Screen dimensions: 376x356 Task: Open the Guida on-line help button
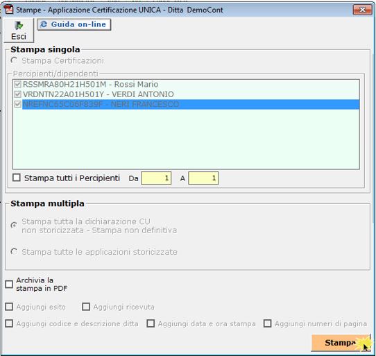(x=74, y=24)
